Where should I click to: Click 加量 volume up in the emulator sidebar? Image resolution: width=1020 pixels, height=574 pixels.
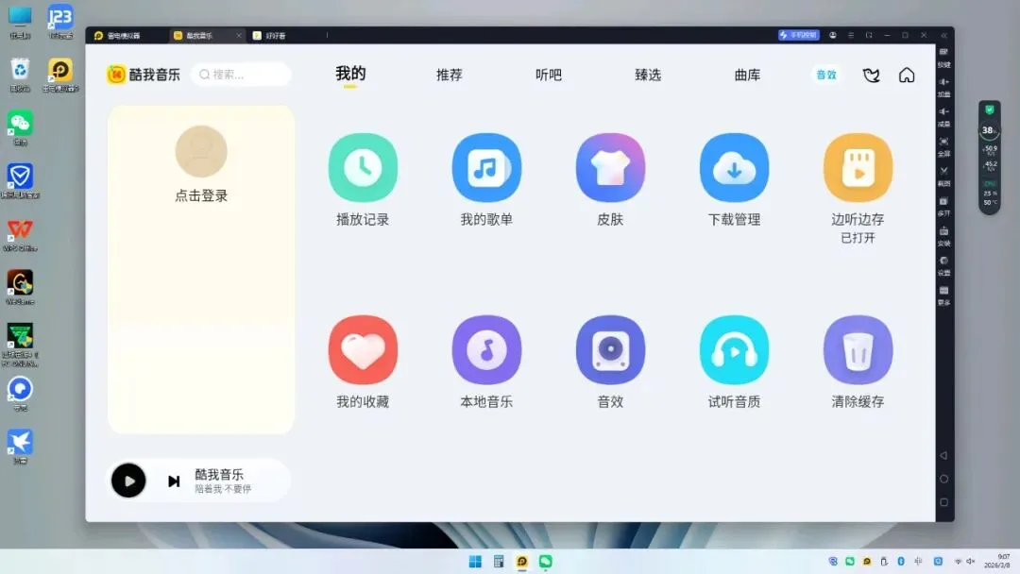pos(943,87)
